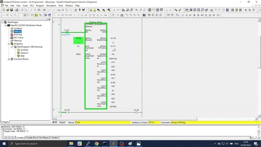Open the PLC menu
The width and height of the screenshot is (261, 147).
click(x=32, y=5)
